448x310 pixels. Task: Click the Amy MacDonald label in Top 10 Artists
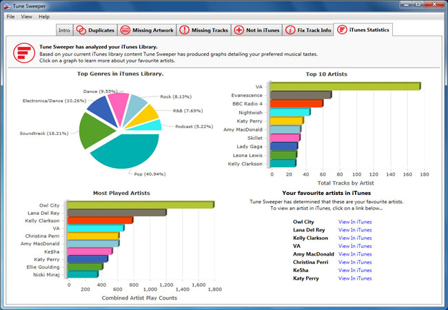(x=243, y=130)
